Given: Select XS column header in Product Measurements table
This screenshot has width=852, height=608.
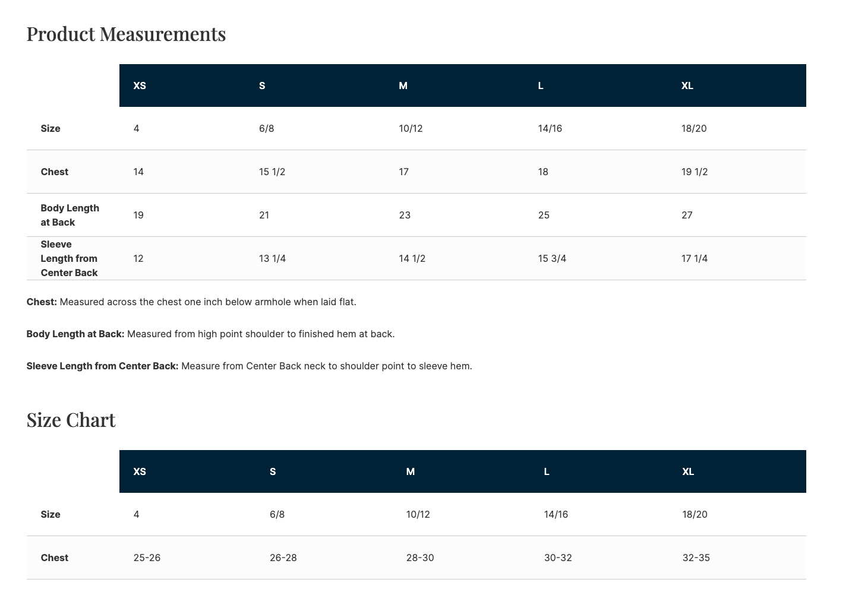Looking at the screenshot, I should pos(140,85).
